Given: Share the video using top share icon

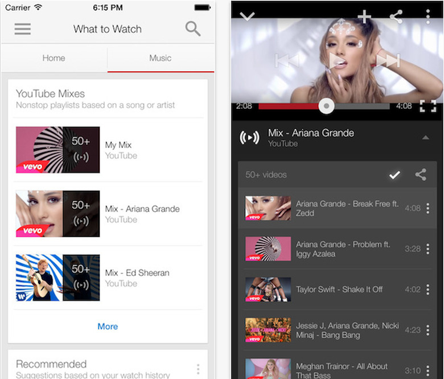Looking at the screenshot, I should (396, 17).
